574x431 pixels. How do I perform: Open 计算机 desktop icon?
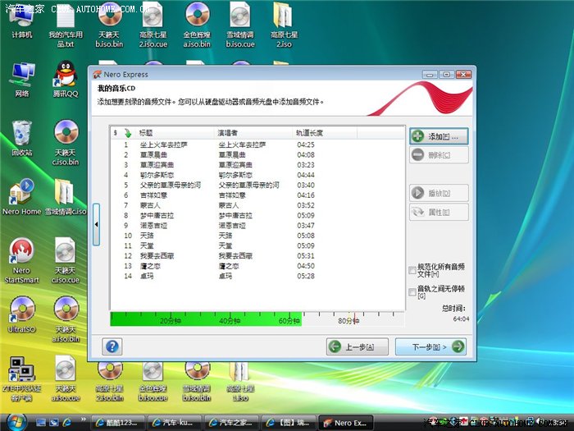21,21
